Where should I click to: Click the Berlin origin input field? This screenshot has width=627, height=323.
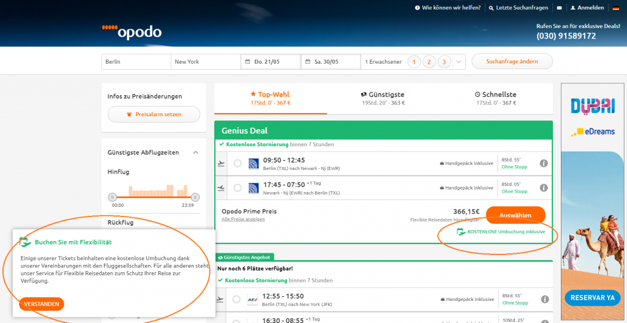(136, 62)
